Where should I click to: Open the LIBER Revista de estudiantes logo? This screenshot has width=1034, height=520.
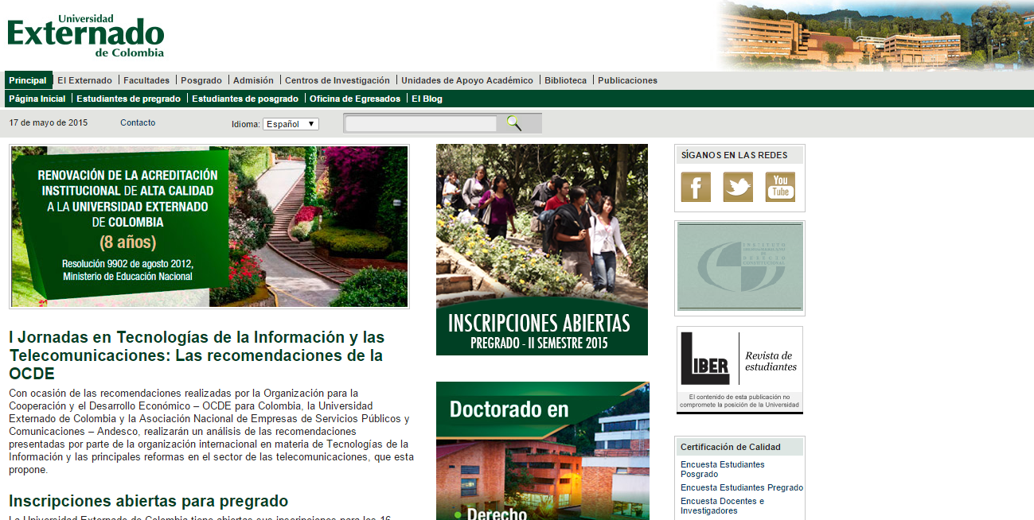click(739, 370)
